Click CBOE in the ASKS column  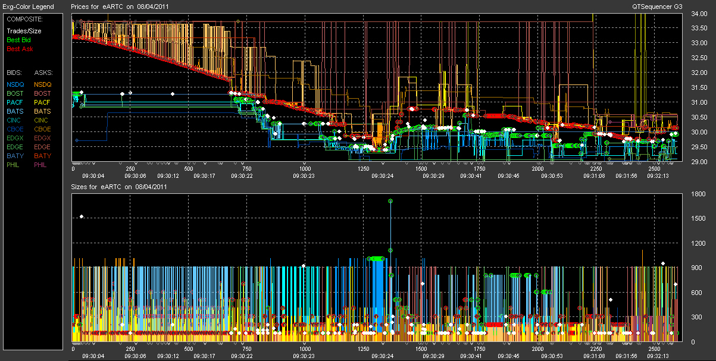pyautogui.click(x=43, y=129)
